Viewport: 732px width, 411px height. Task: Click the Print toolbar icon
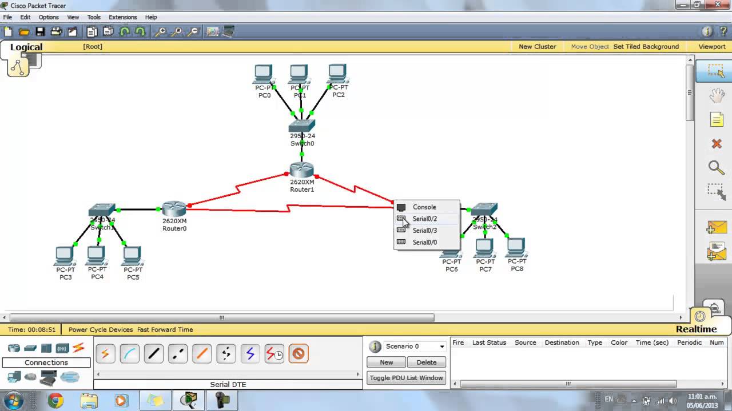click(x=56, y=31)
